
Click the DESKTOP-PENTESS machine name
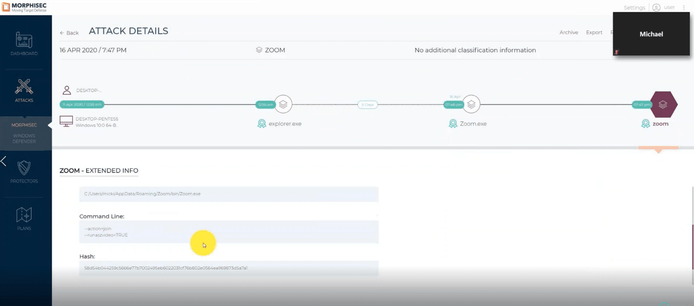coord(97,119)
